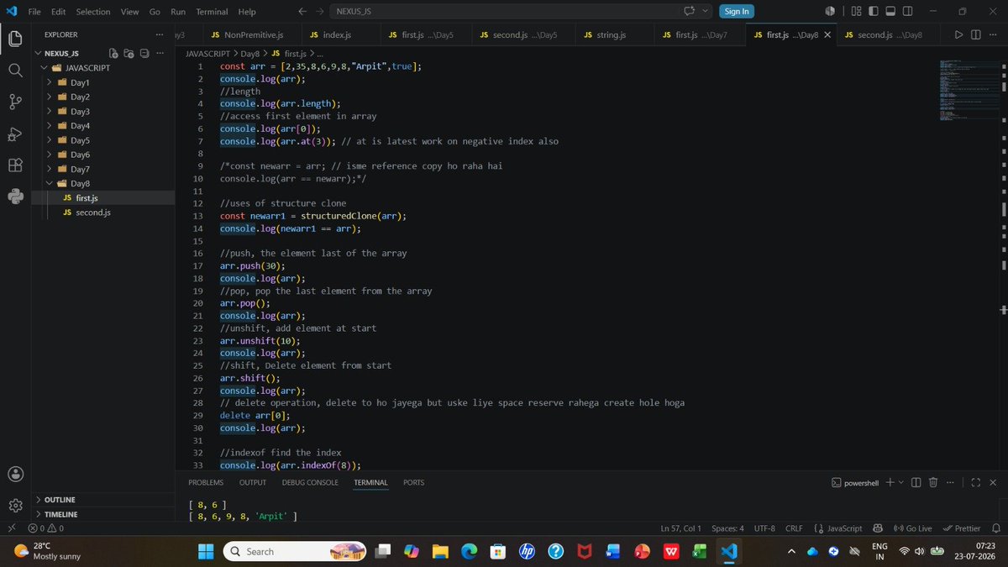This screenshot has width=1008, height=567.
Task: Click the code minimap overview
Action: [969, 91]
